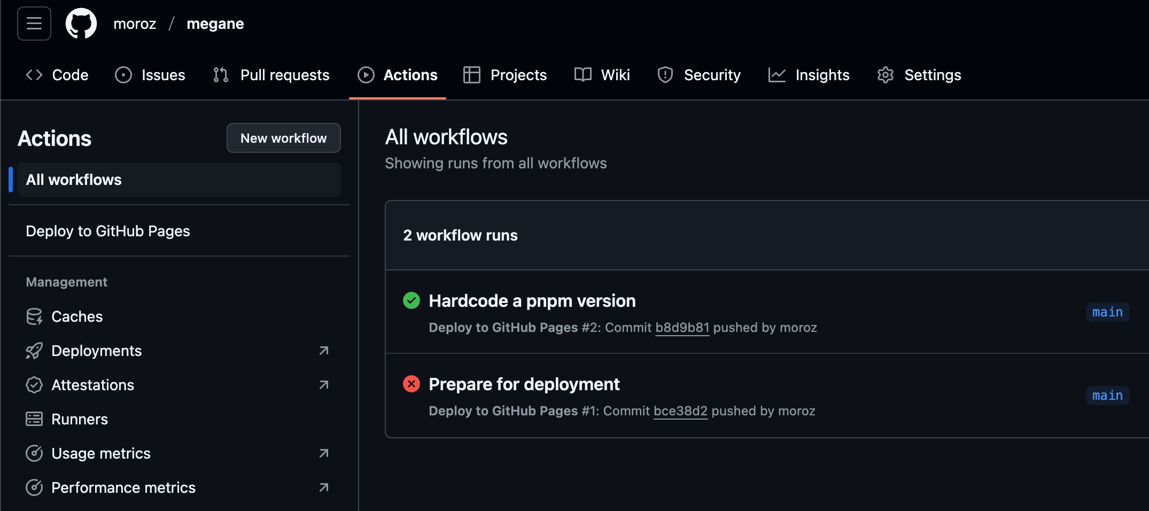
Task: Click the Caches database icon
Action: click(34, 316)
